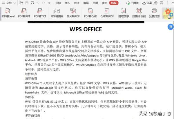
Task: Click the 体积小 heading line
Action: tap(30, 97)
